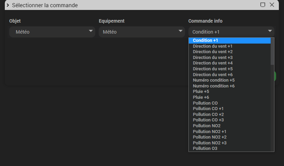The height and width of the screenshot is (166, 284).
Task: Select Numéro condition +6 option
Action: point(230,86)
